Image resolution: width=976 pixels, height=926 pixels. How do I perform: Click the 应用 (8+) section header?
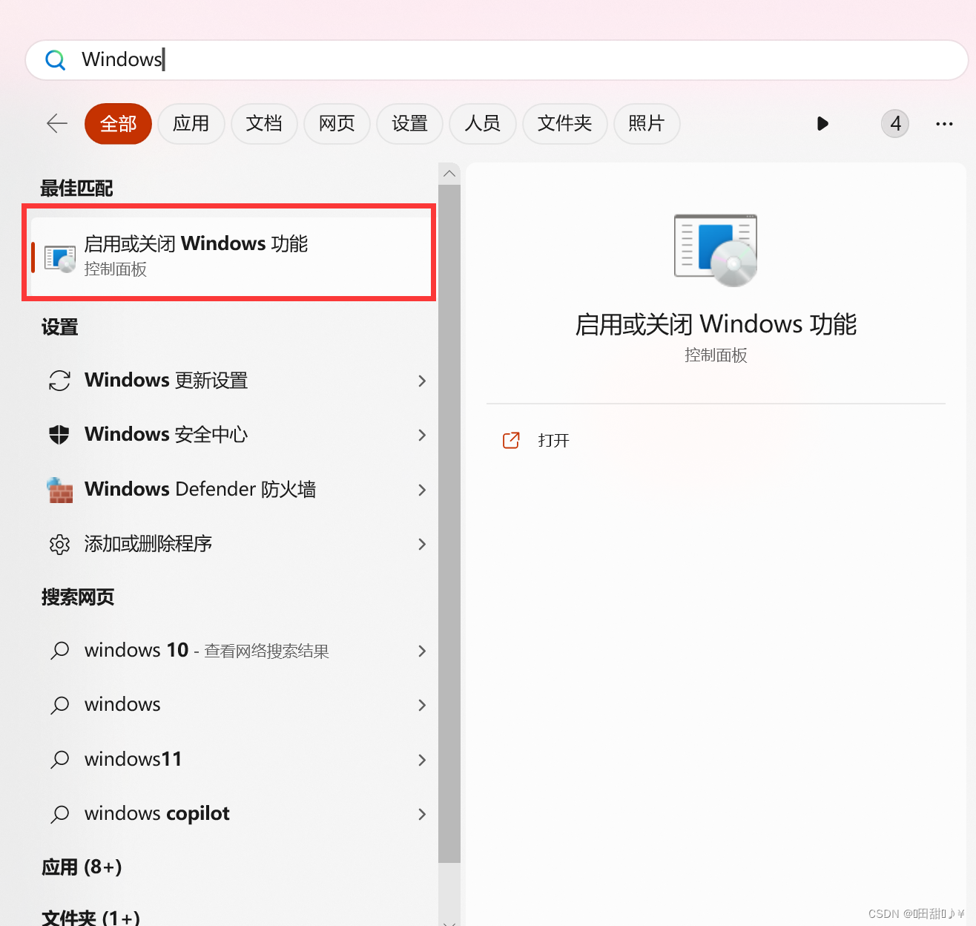(82, 867)
